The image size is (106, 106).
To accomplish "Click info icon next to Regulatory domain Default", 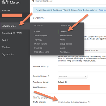I will pyautogui.click(x=66, y=82).
